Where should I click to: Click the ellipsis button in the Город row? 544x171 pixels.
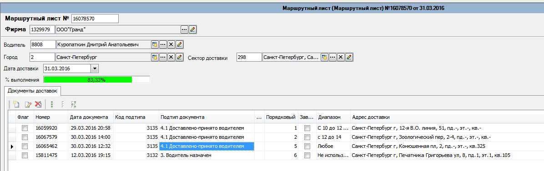(x=163, y=57)
